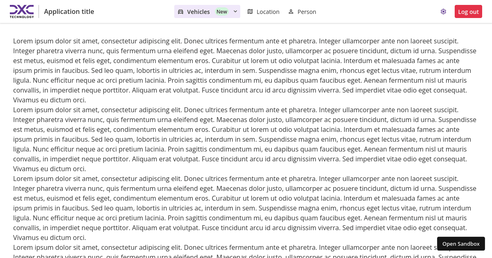The height and width of the screenshot is (258, 492).
Task: Click the Open Sandbox button
Action: [461, 244]
